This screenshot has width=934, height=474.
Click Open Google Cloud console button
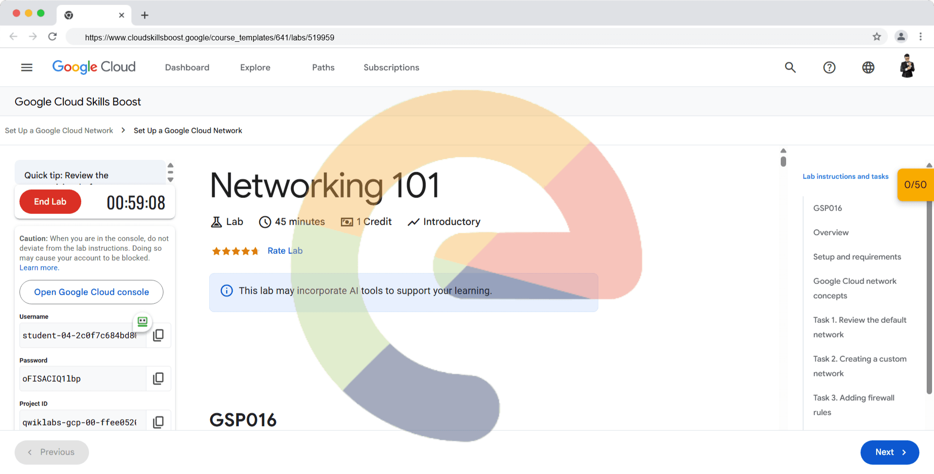pyautogui.click(x=91, y=292)
